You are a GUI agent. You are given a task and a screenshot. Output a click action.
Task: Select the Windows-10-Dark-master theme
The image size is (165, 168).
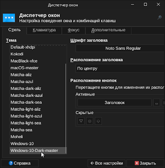(38, 150)
